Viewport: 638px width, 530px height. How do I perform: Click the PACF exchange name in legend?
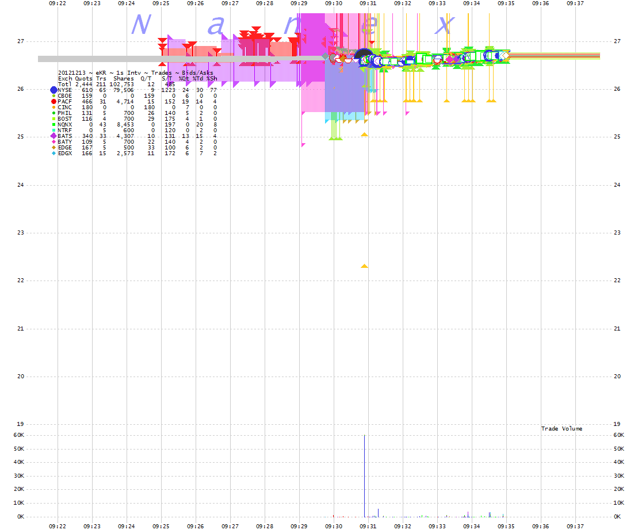point(64,102)
